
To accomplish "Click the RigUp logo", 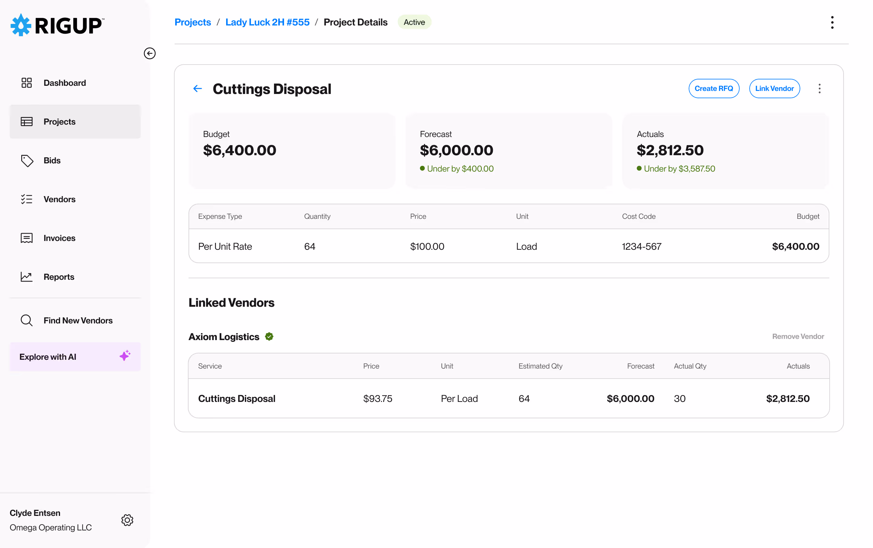I will coord(57,25).
